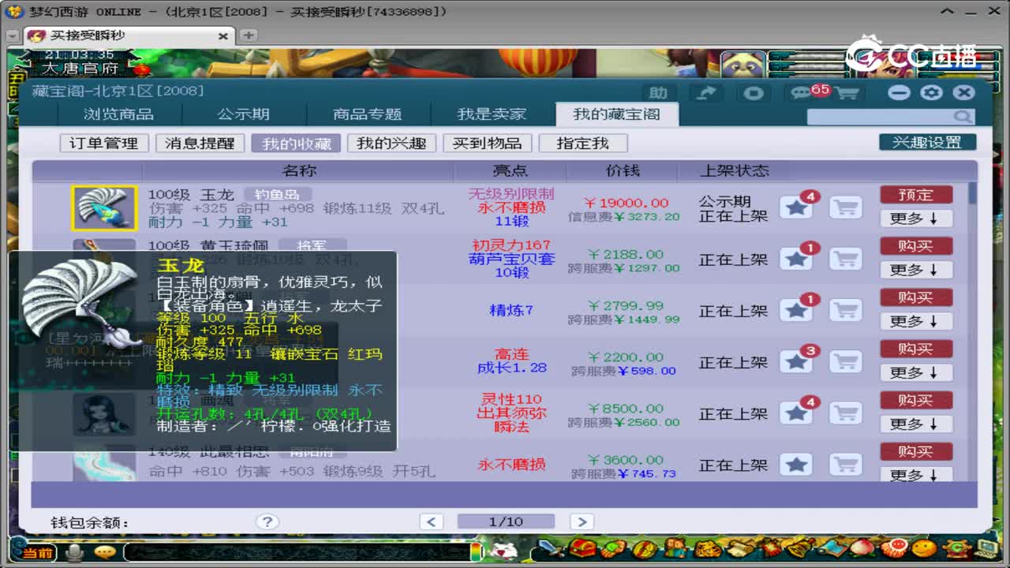Click the peach icon in game toolbar
The image size is (1010, 568).
tap(862, 548)
